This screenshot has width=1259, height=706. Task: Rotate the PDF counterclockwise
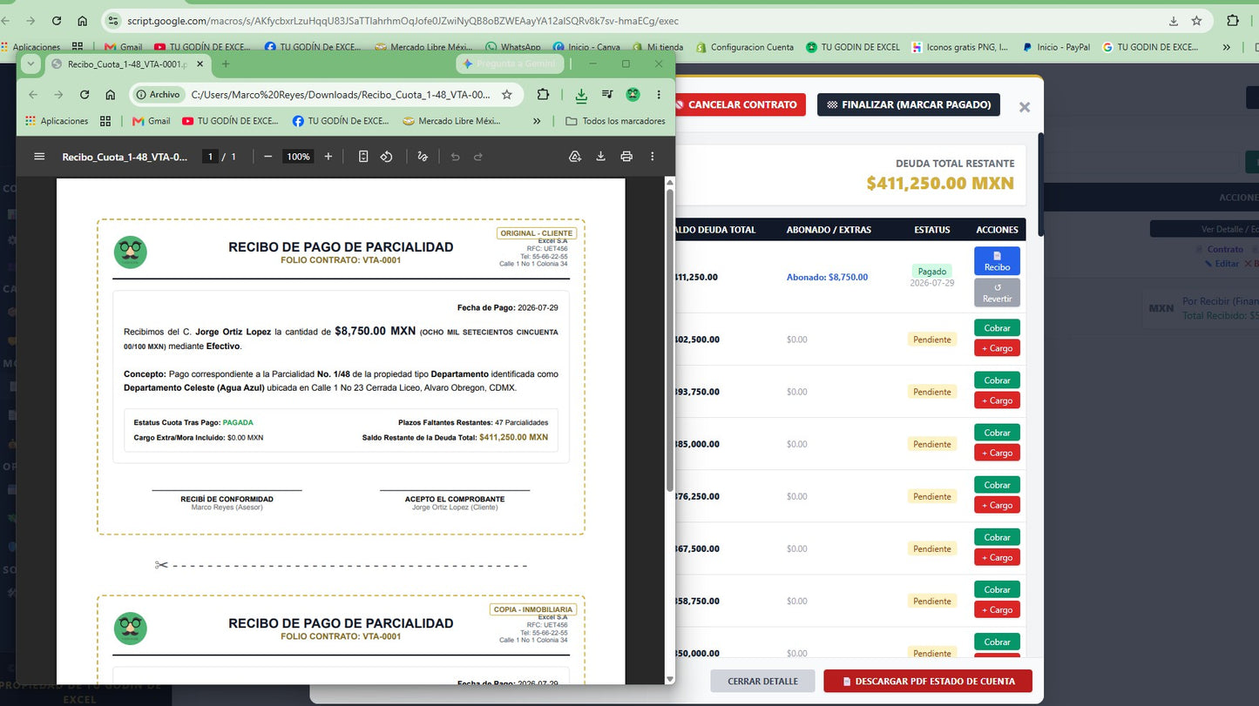point(387,157)
